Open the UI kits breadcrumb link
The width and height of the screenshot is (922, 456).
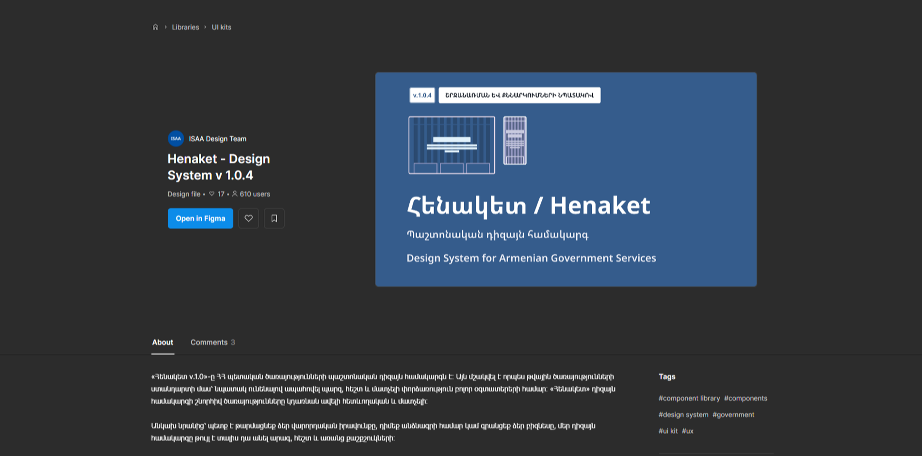222,27
